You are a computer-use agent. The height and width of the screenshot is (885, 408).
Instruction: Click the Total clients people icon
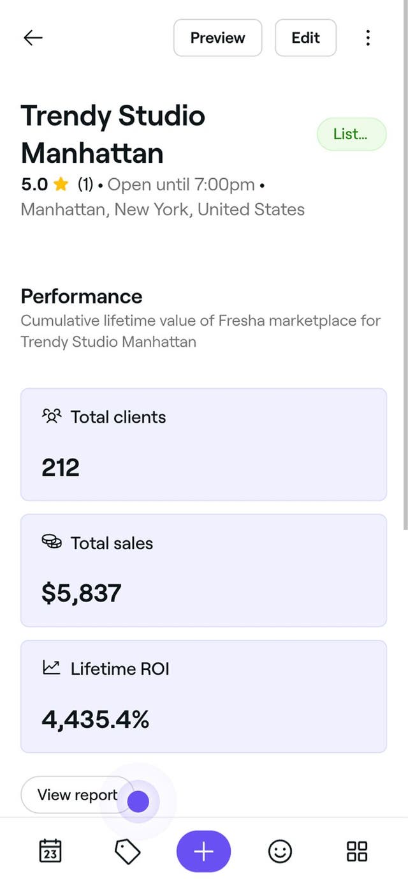coord(52,417)
